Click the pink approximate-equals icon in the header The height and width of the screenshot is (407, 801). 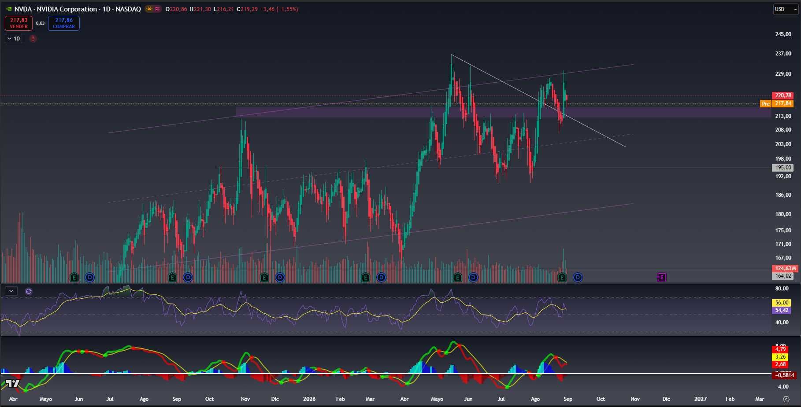point(157,9)
